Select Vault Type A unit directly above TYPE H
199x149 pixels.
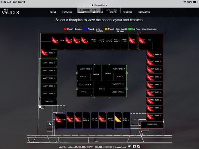point(85,85)
